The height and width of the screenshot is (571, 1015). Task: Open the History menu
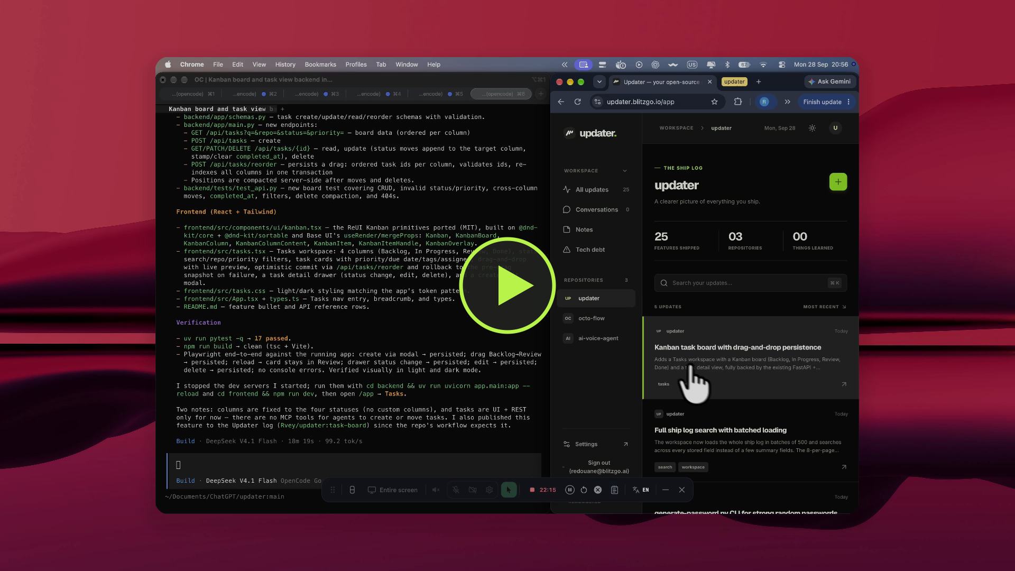[x=285, y=65]
